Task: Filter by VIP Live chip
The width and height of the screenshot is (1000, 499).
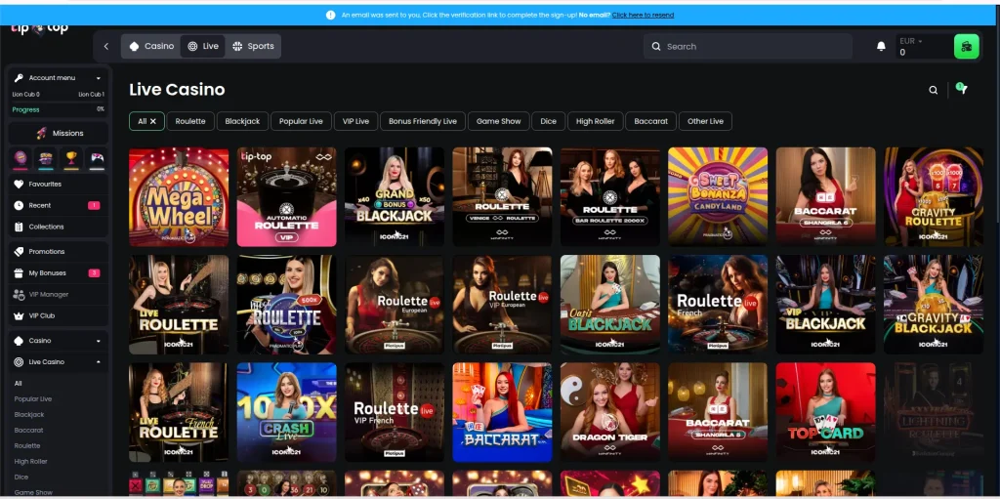Action: [x=355, y=121]
